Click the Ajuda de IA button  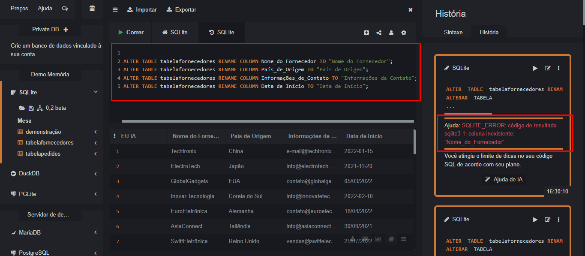pos(503,179)
